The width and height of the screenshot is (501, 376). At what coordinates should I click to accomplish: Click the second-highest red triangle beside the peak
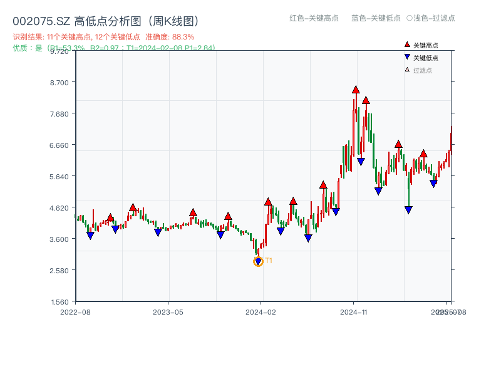point(366,100)
